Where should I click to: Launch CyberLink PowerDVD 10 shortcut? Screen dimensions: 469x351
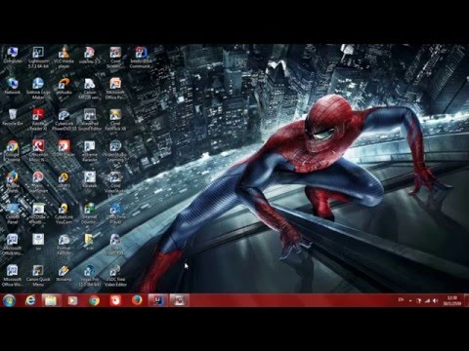(64, 120)
